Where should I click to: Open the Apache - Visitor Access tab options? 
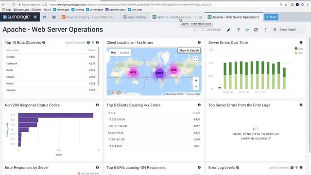(196, 17)
